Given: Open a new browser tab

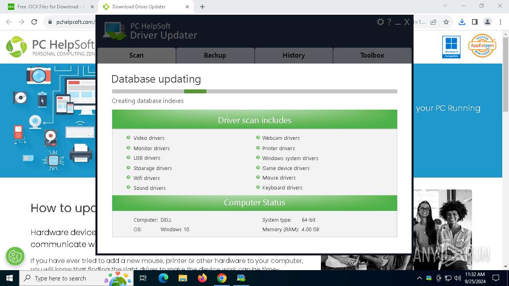Looking at the screenshot, I should point(202,7).
